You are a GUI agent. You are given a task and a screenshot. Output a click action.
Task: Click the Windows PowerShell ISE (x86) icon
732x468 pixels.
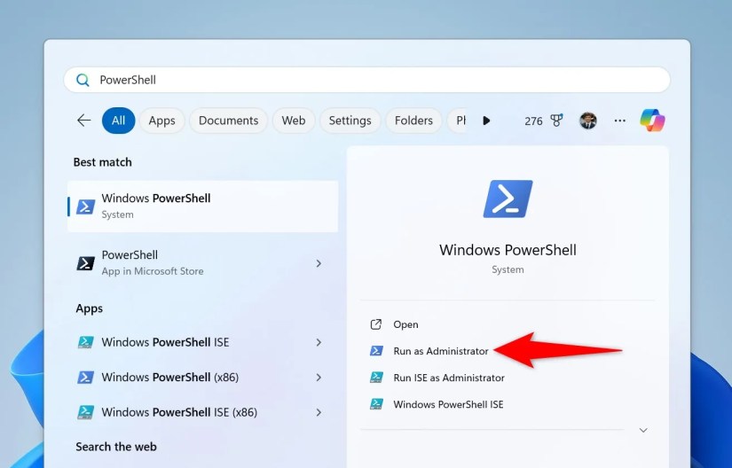tap(86, 412)
